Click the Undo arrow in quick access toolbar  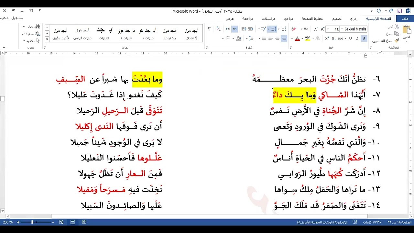(x=391, y=11)
